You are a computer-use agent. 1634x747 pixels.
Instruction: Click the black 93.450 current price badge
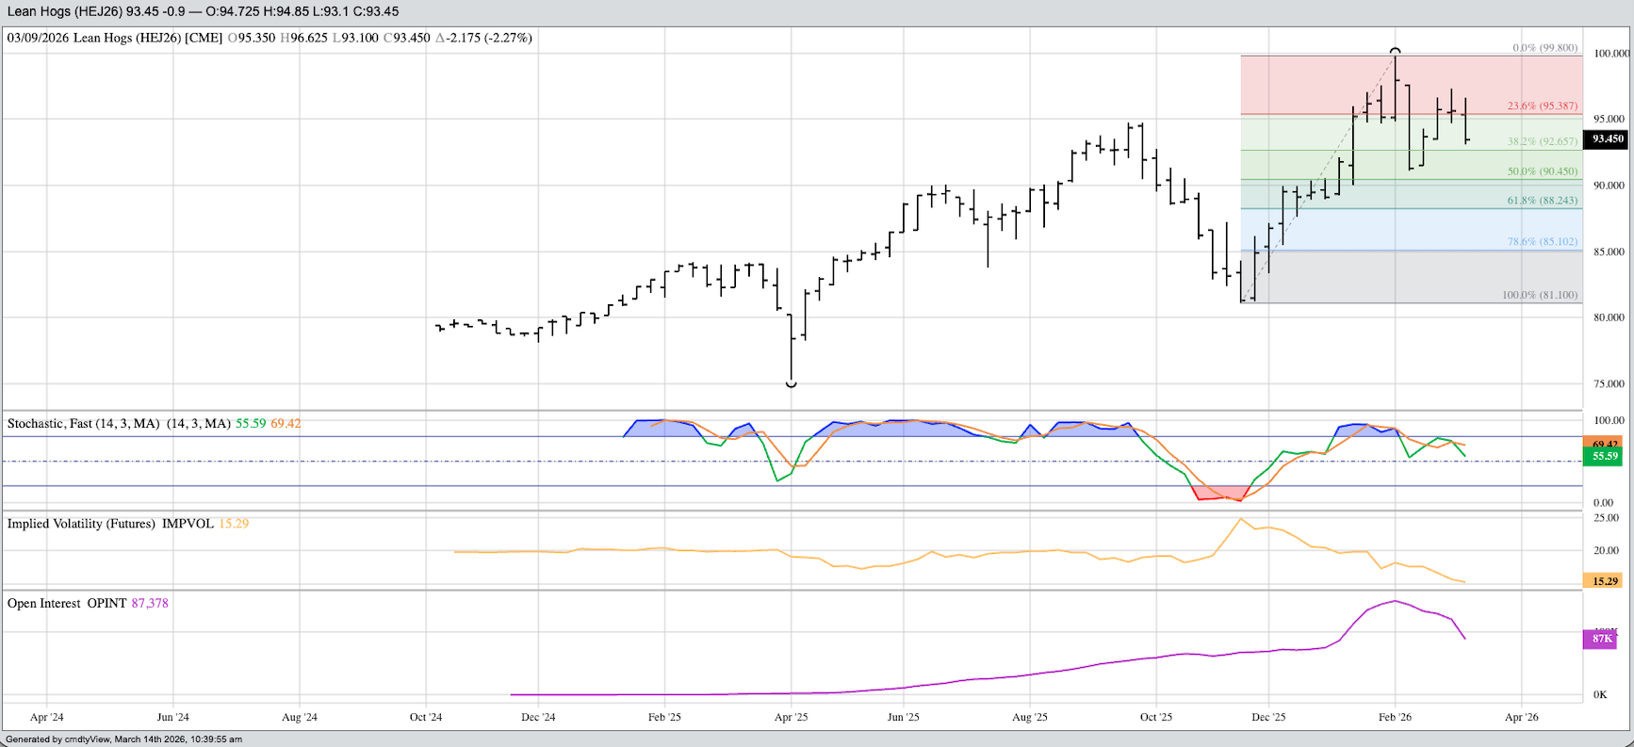point(1607,138)
